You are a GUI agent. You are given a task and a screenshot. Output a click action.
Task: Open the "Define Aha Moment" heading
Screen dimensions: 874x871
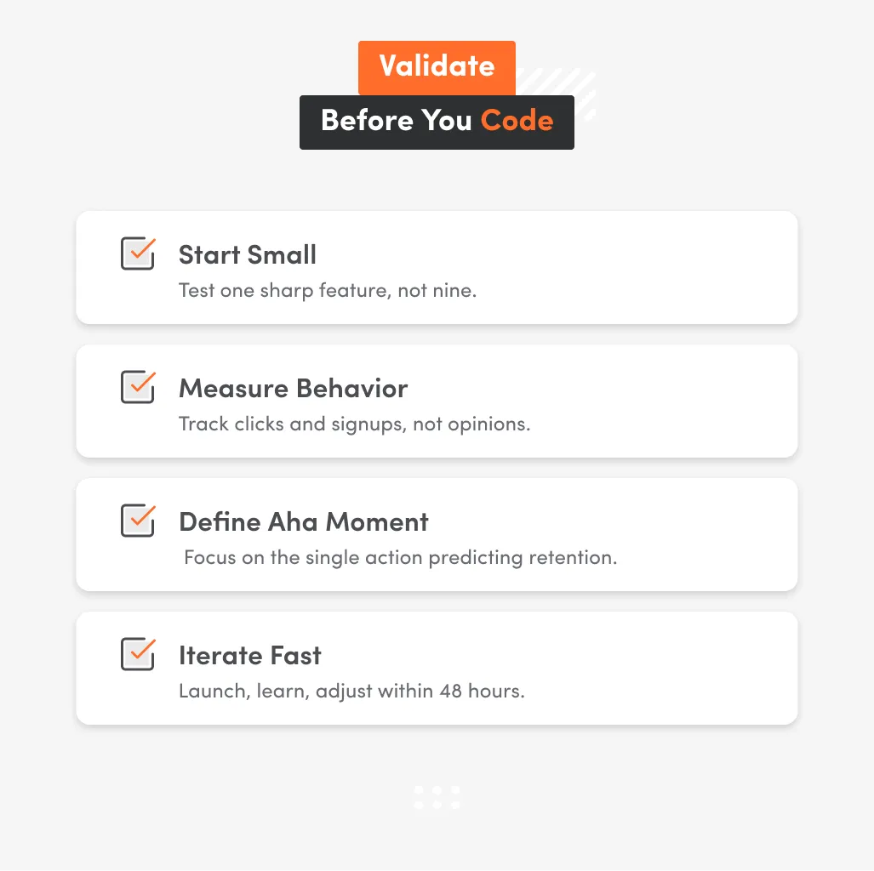[303, 522]
